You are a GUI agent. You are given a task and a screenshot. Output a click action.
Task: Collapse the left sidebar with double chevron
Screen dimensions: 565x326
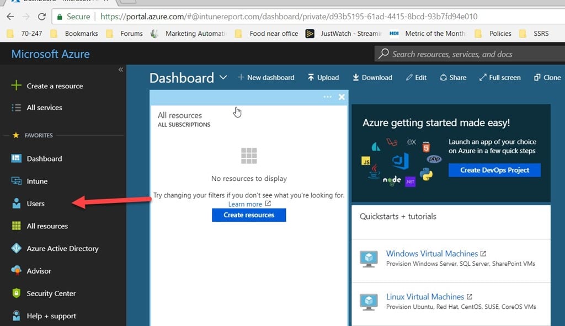[x=121, y=70]
